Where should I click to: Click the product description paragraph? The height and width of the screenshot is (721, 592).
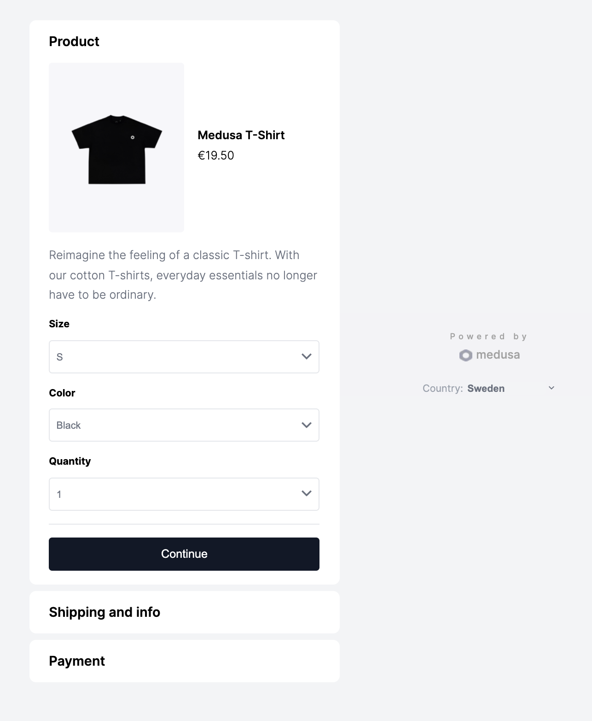[183, 275]
